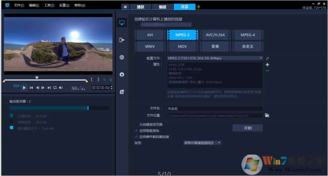The height and width of the screenshot is (176, 328).
Task: Browse for file location folder icon
Action: (267, 116)
